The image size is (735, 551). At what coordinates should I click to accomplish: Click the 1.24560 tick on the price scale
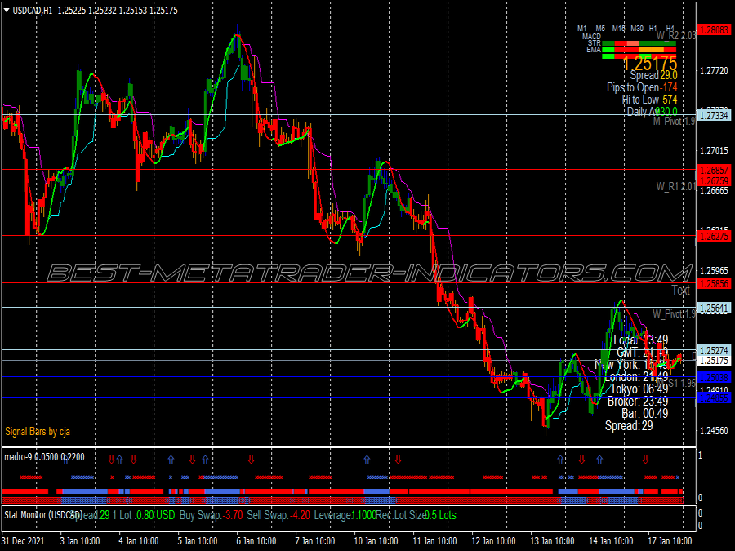click(714, 430)
